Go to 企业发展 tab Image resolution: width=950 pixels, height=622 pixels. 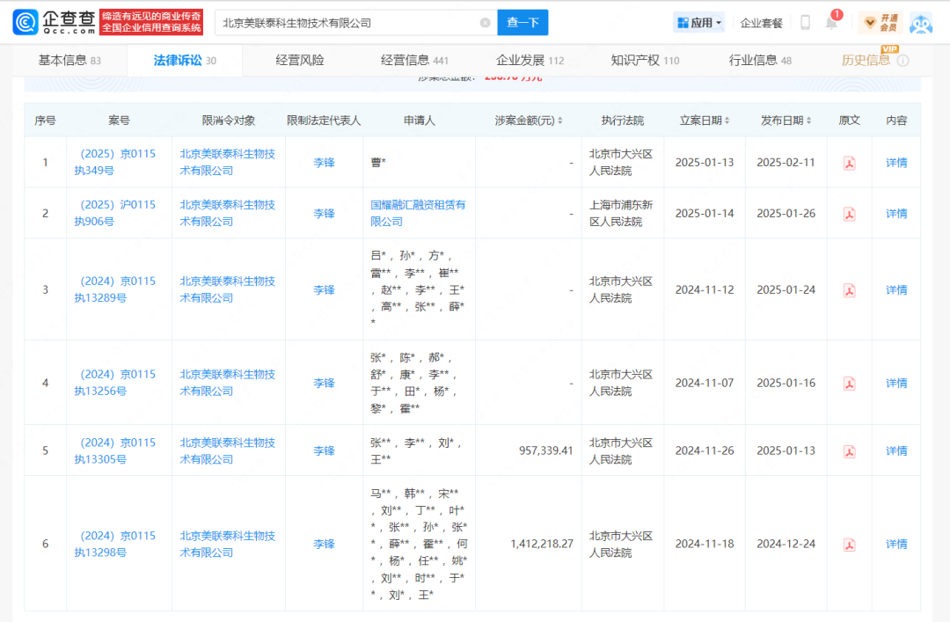click(x=530, y=61)
